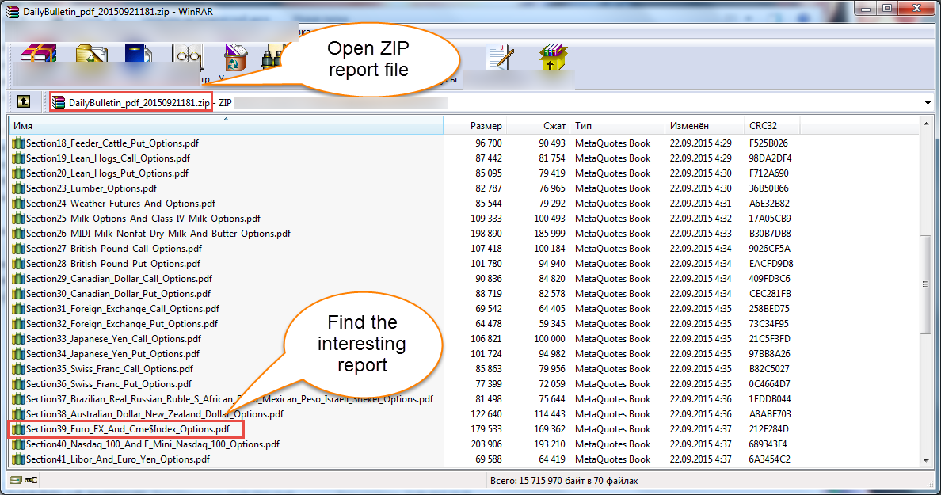Click the file icon of Section18_Feeder_Cattle_Put_Options.pdf
941x495 pixels.
[18, 143]
